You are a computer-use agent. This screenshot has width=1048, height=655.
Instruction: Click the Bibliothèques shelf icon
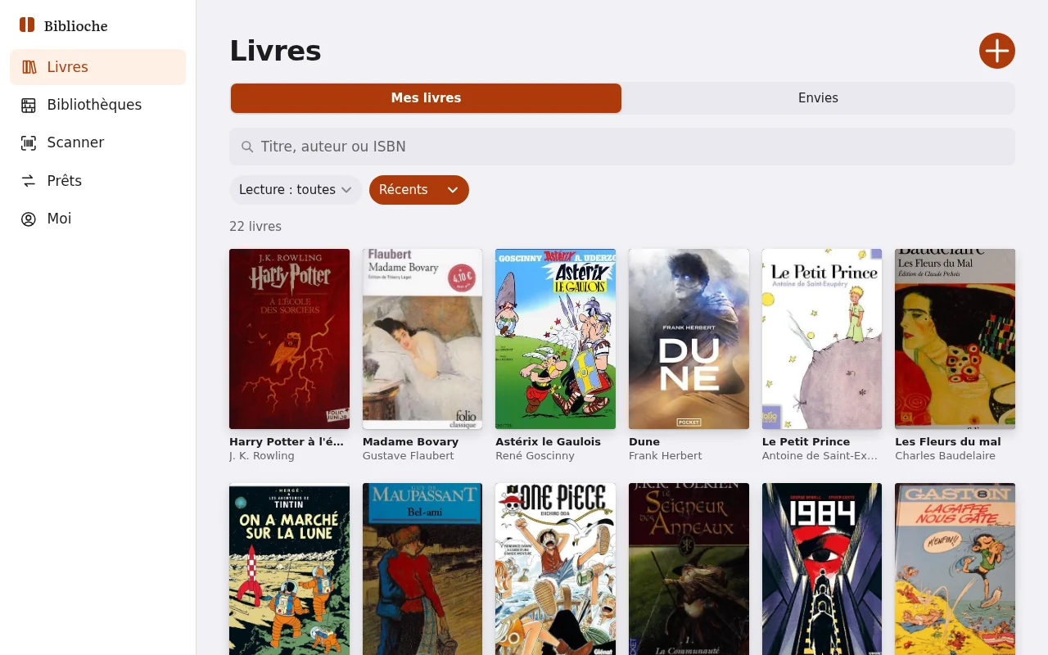29,105
